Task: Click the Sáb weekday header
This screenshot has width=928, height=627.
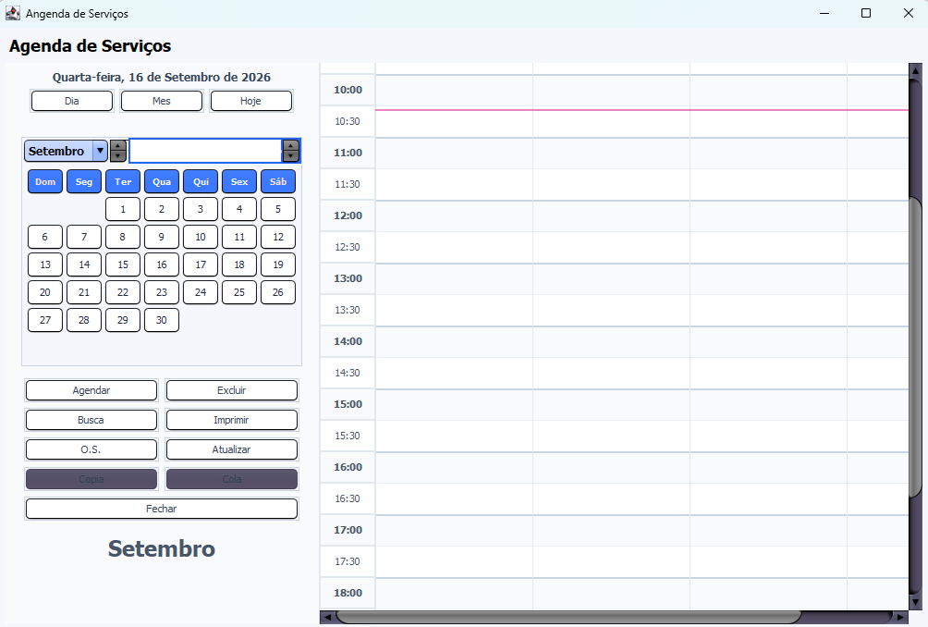Action: [278, 182]
